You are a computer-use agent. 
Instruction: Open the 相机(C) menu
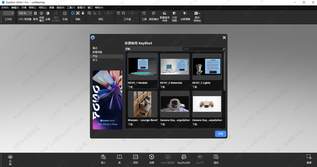point(43,8)
